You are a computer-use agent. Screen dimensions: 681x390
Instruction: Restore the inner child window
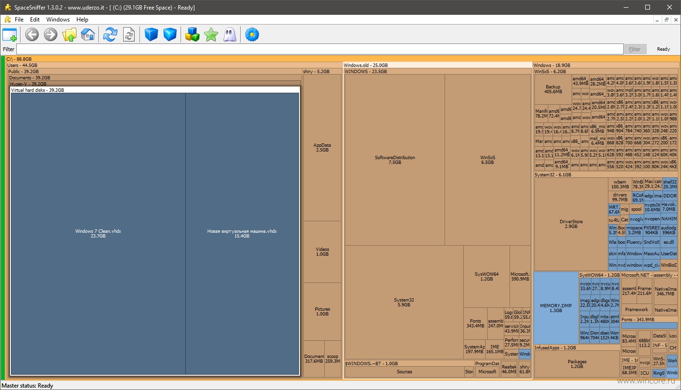[666, 20]
